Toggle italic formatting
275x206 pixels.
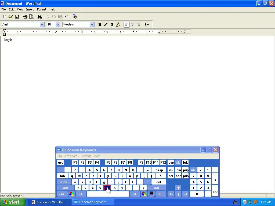pos(106,24)
